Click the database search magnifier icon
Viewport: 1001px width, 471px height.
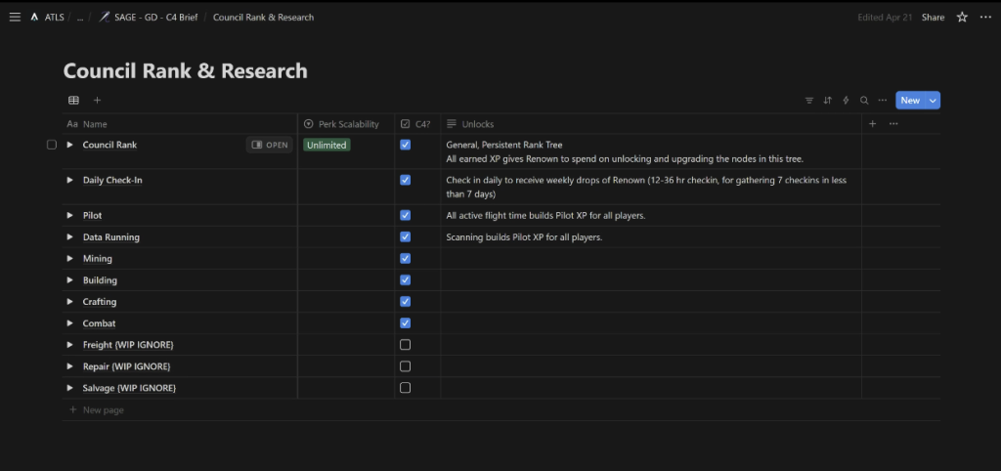[864, 101]
